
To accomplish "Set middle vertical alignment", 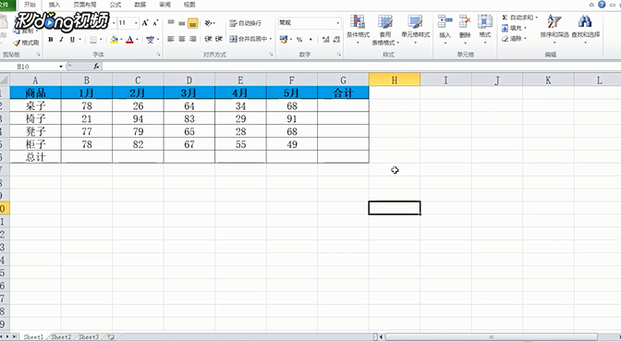I will point(182,23).
